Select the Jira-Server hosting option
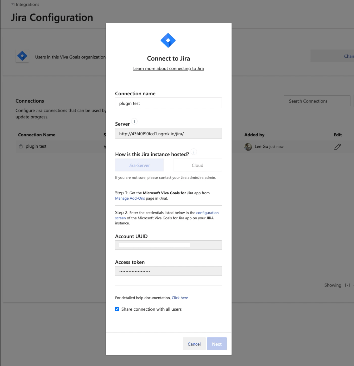The height and width of the screenshot is (366, 354). pyautogui.click(x=139, y=165)
